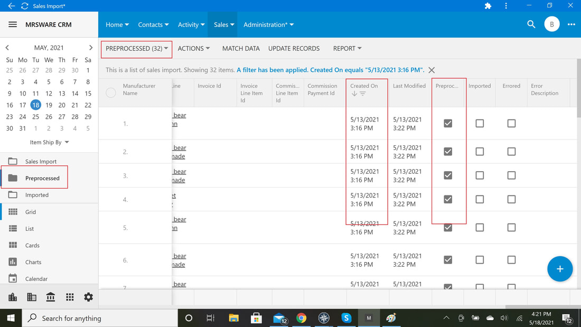The height and width of the screenshot is (327, 581).
Task: Expand the Activity menu dropdown
Action: coord(191,24)
